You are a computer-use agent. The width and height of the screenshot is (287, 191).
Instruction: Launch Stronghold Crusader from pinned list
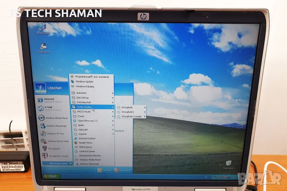[x=56, y=156]
